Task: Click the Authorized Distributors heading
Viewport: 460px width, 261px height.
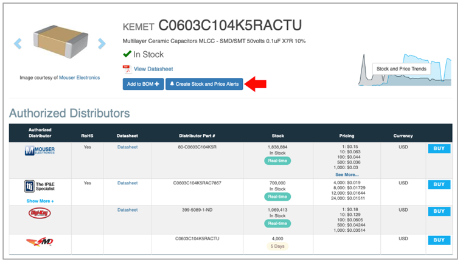Action: [69, 113]
